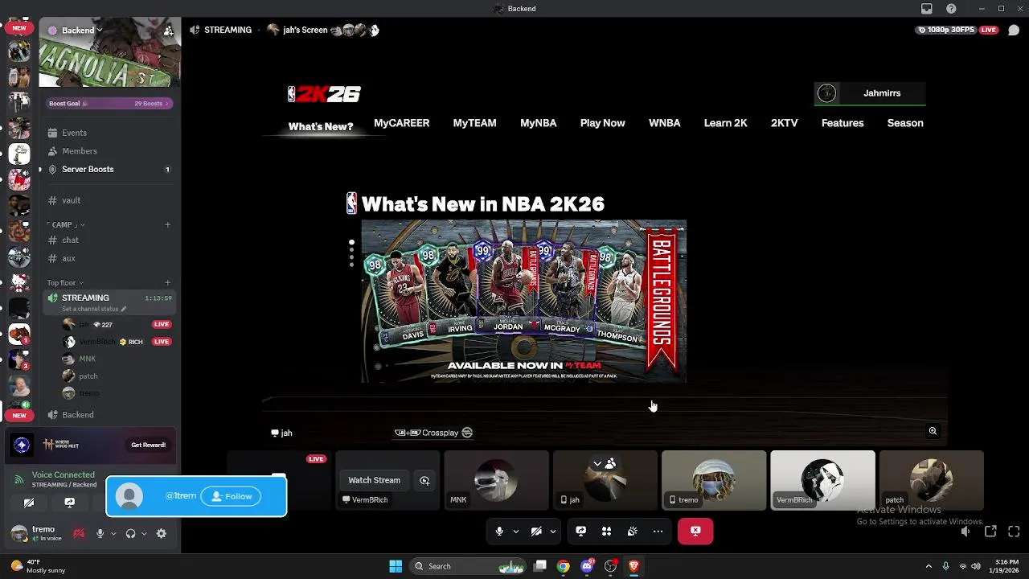
Task: Deafen with the headphones icon
Action: tap(130, 533)
